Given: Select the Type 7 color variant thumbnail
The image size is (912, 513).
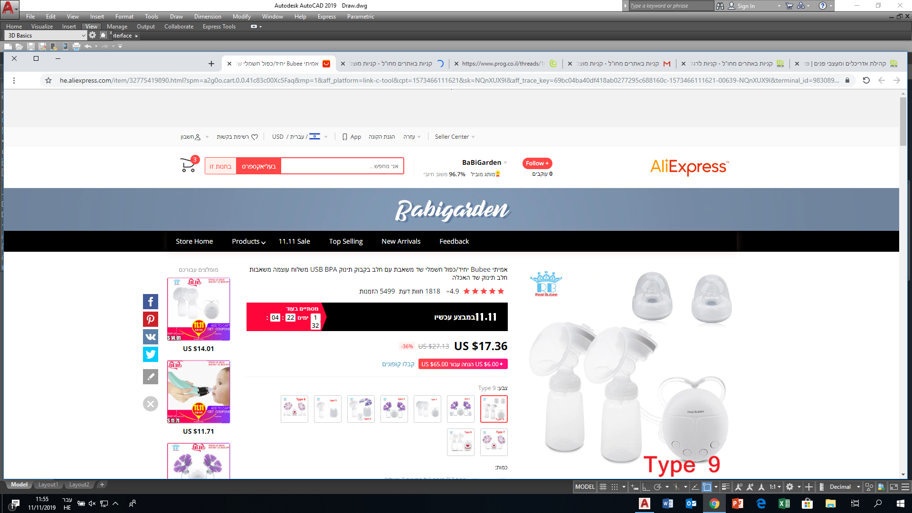Looking at the screenshot, I should [x=494, y=442].
